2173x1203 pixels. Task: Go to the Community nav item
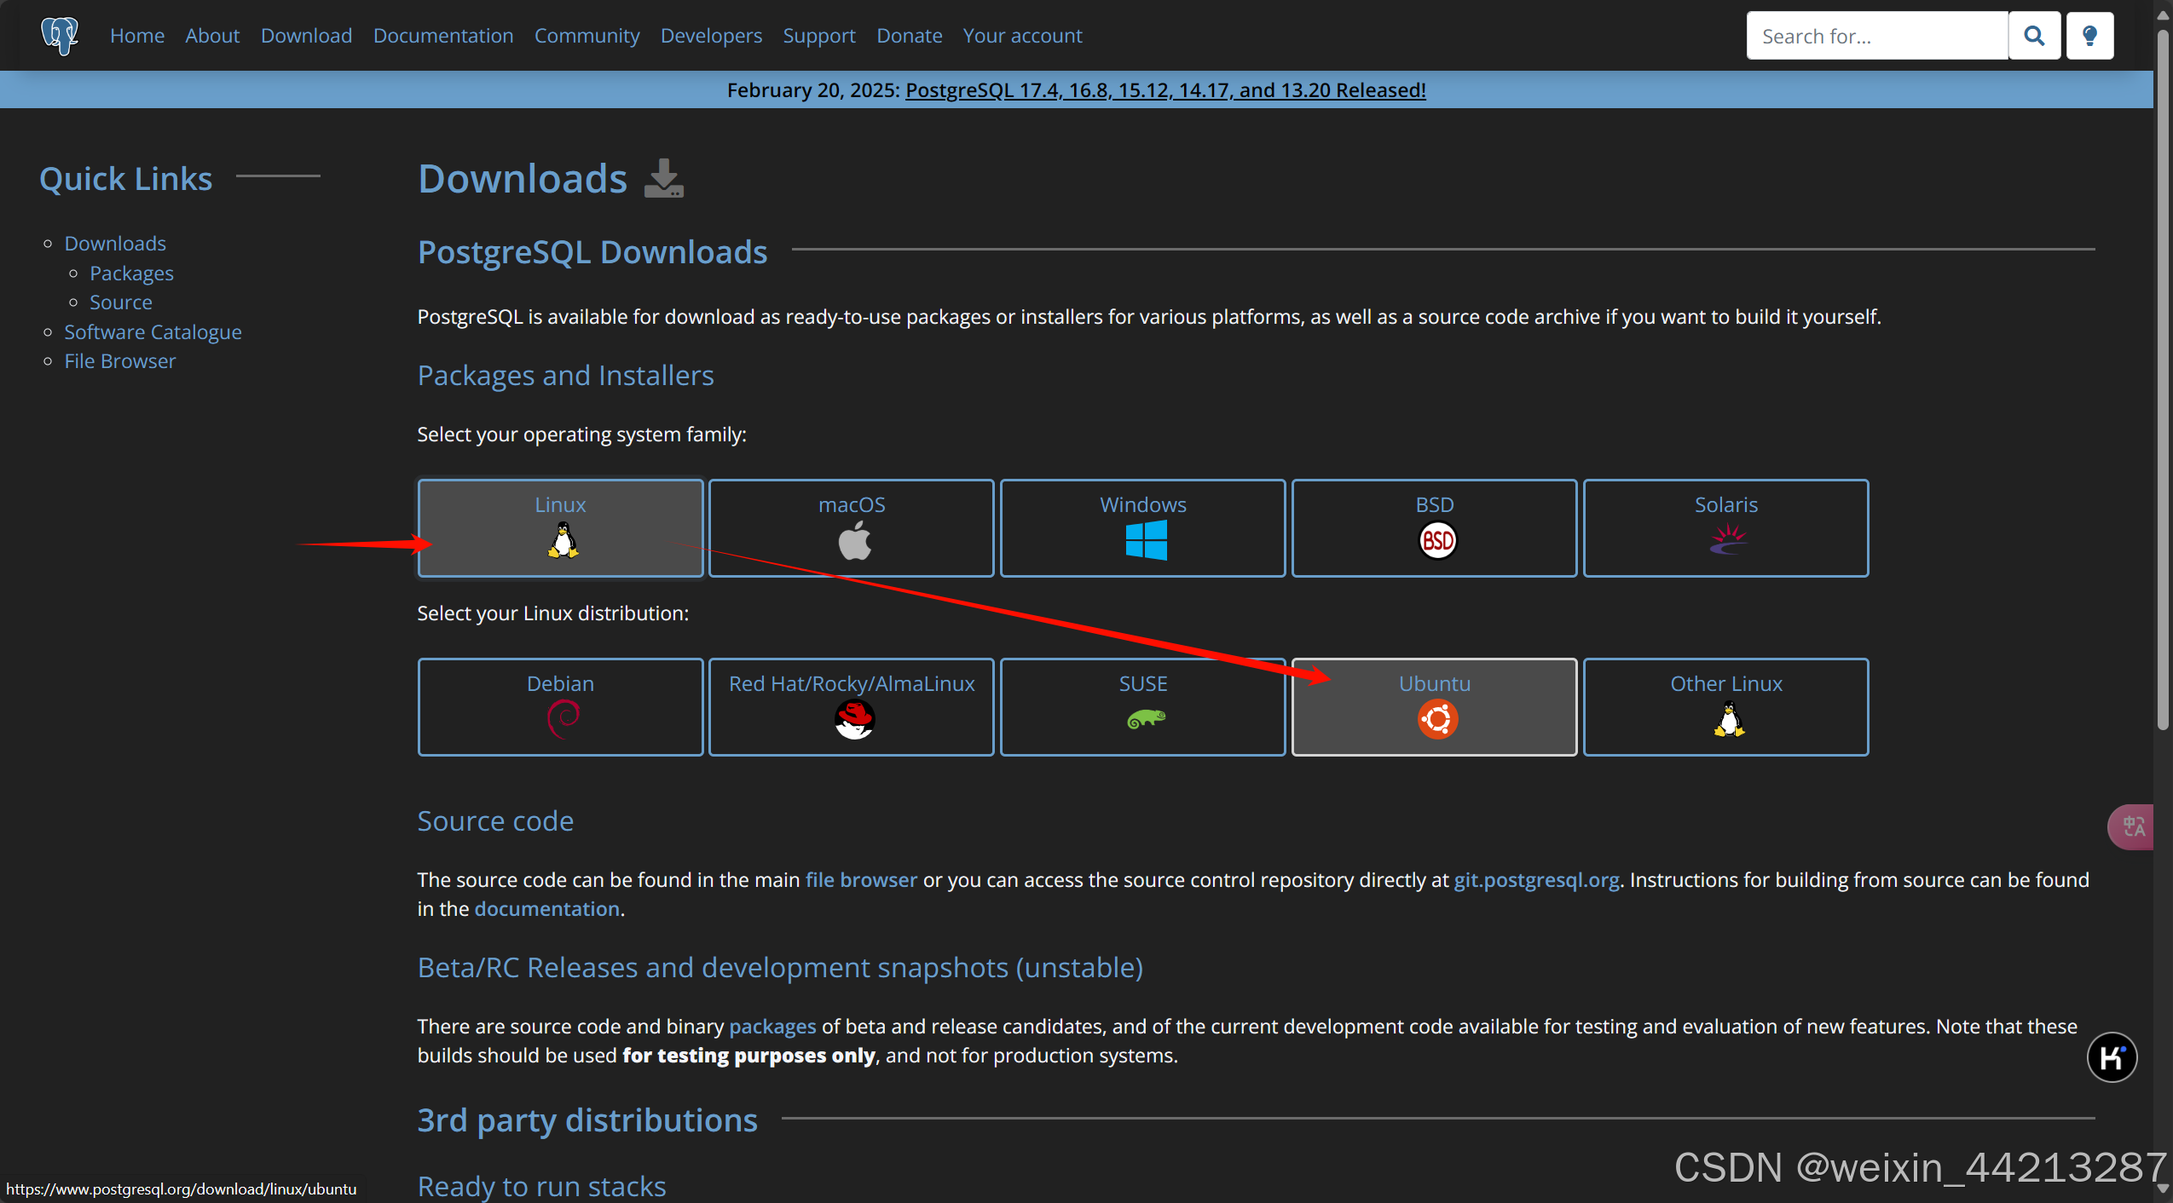(587, 36)
